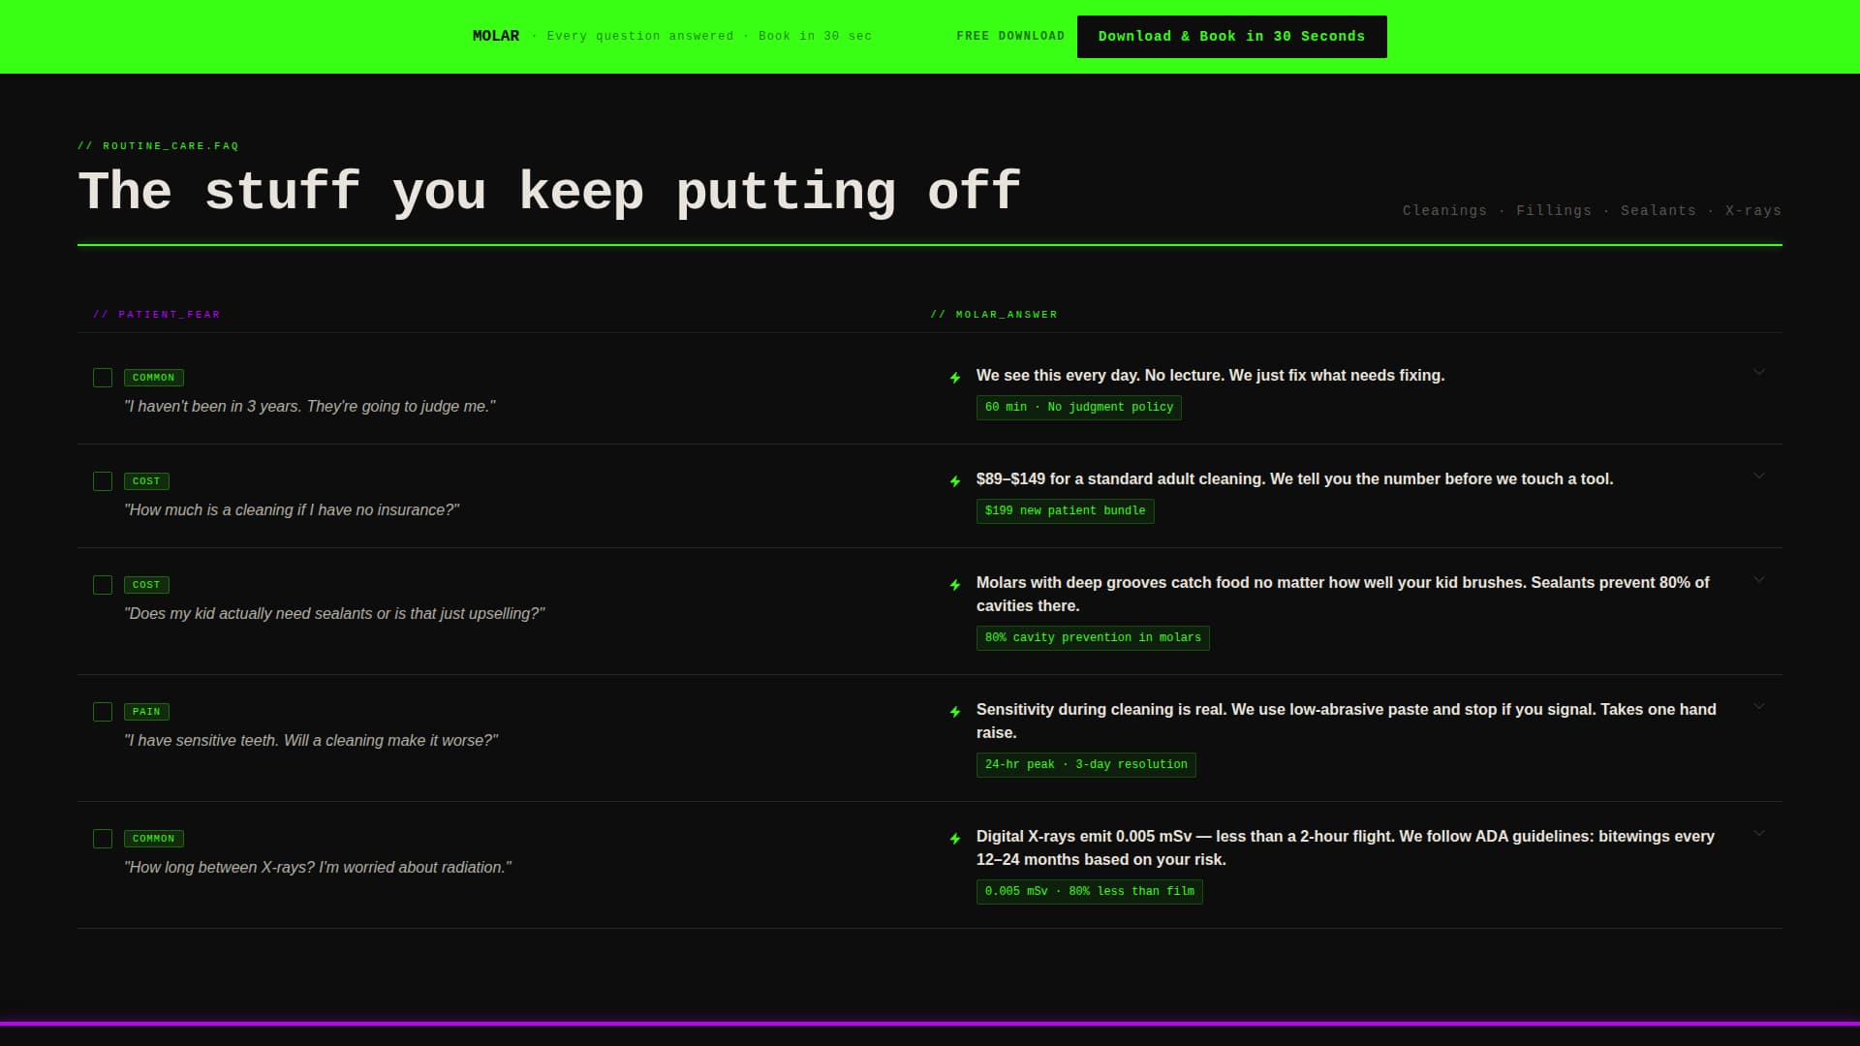The image size is (1860, 1046).
Task: Open chevron on low-abrasive paste answer
Action: pyautogui.click(x=1759, y=706)
